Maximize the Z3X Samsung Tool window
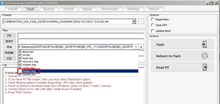The width and height of the screenshot is (220, 104). 212,3
